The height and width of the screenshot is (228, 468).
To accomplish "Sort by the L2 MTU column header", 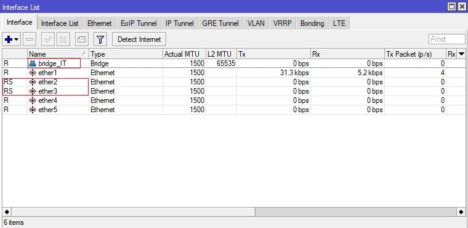I will pos(221,54).
